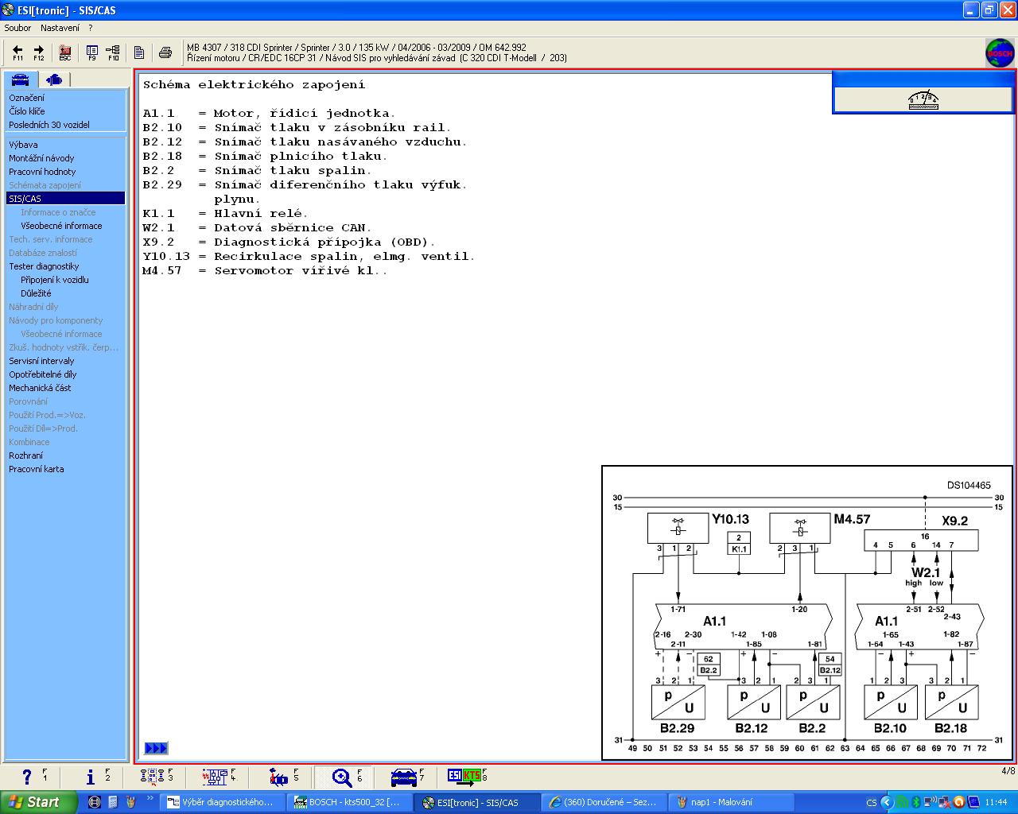This screenshot has width=1018, height=814.
Task: Click the wiring diagram DS104465 image
Action: (807, 612)
